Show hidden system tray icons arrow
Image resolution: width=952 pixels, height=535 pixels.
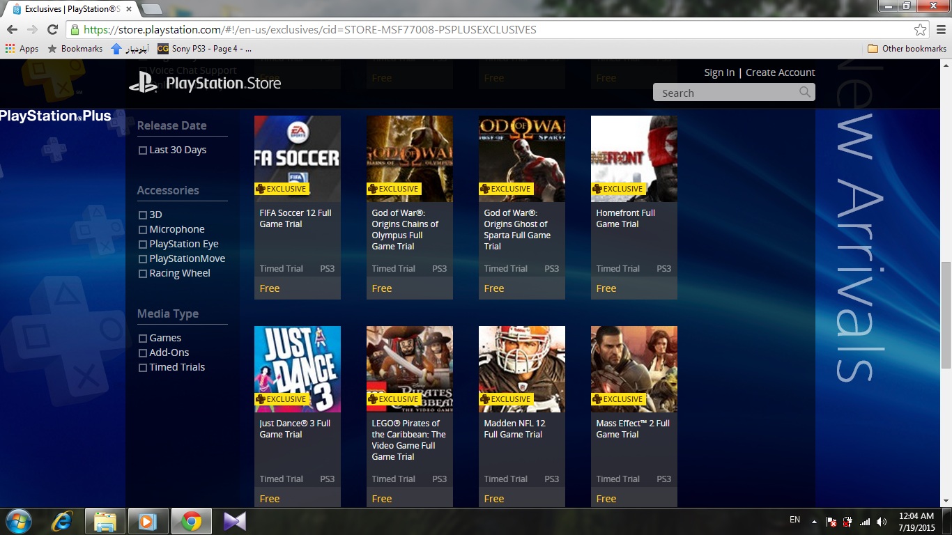tap(813, 521)
